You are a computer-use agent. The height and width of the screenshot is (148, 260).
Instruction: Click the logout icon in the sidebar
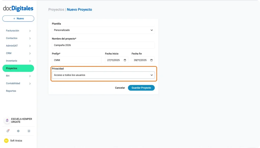pyautogui.click(x=29, y=131)
